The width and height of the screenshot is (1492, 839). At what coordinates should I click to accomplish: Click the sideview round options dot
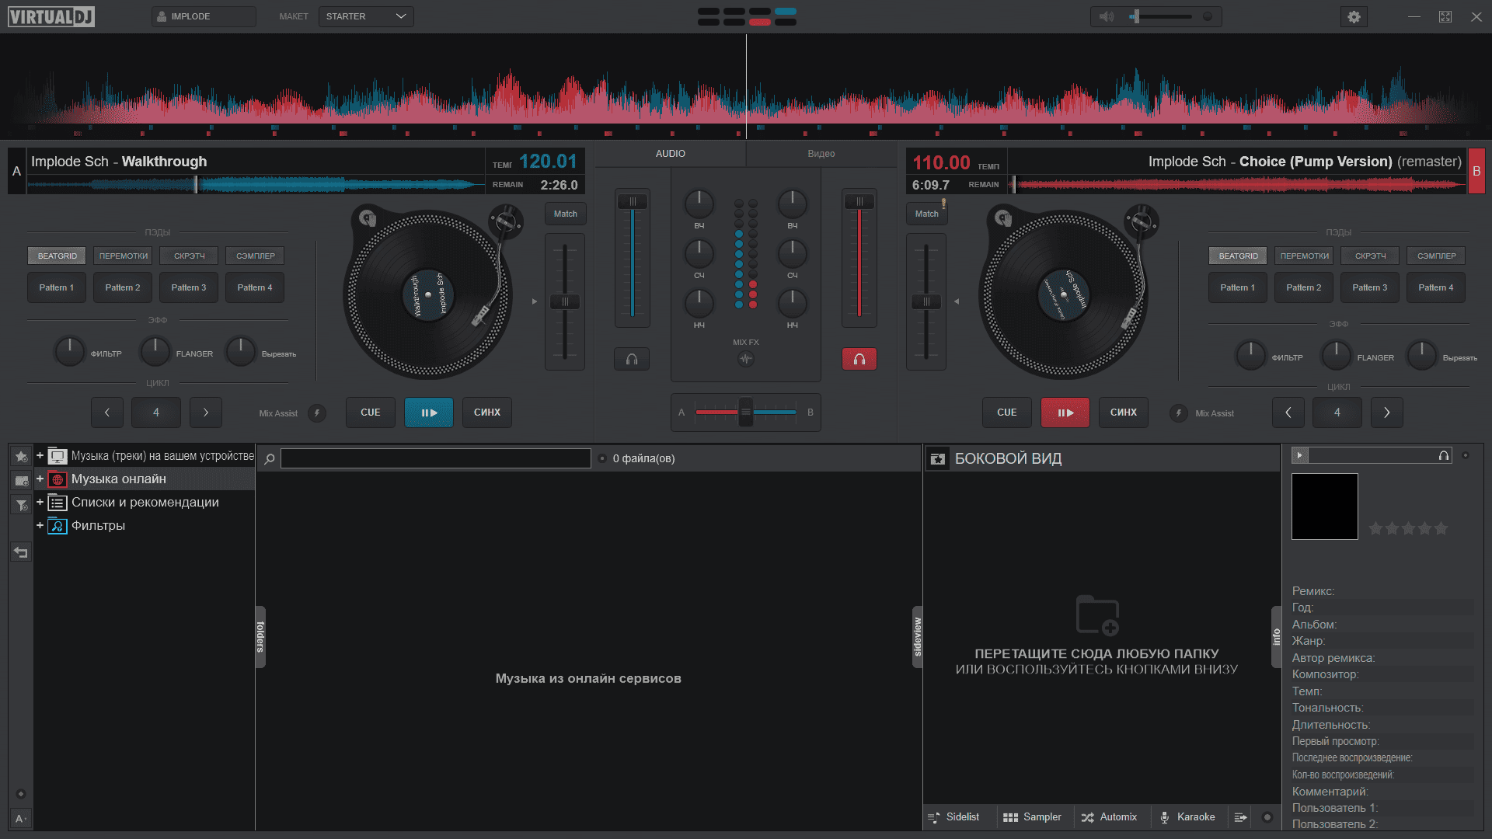1267,817
